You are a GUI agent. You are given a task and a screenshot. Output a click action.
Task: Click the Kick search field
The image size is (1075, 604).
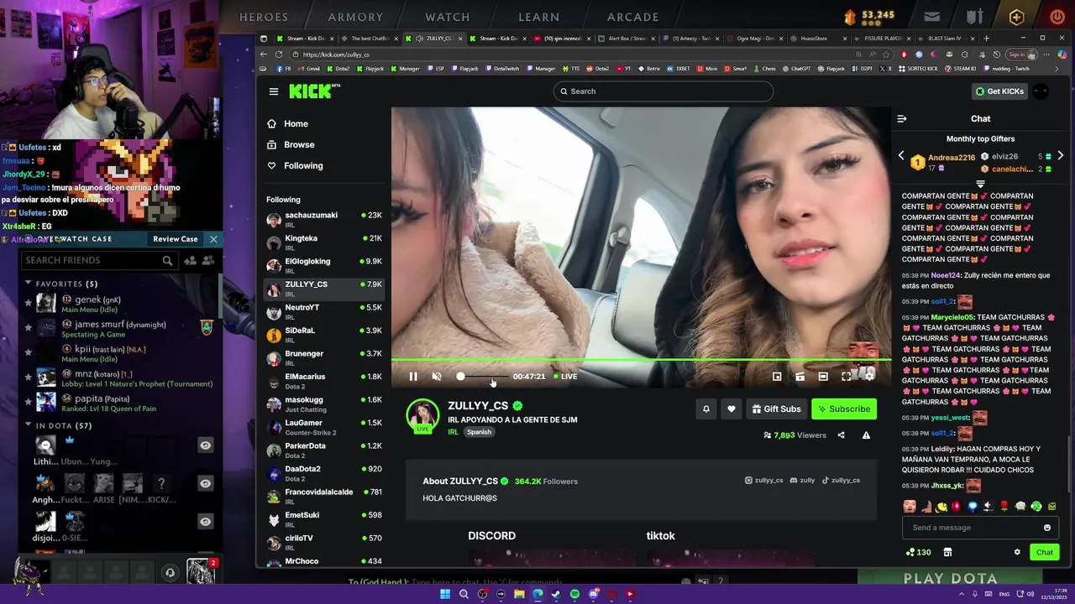coord(663,91)
